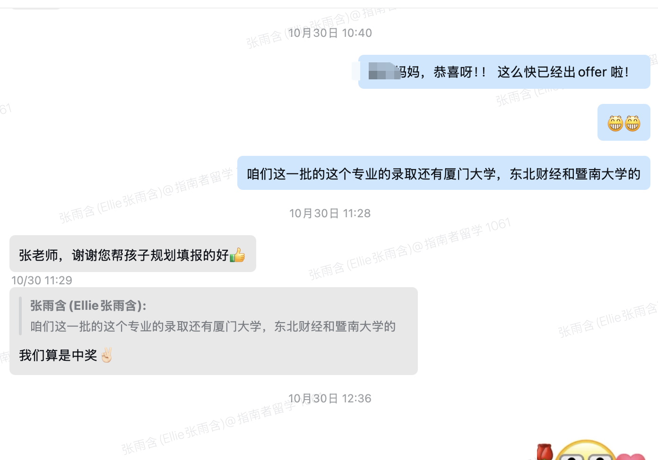Image resolution: width=658 pixels, height=460 pixels.
Task: Click the timestamp 10月30日 10:40
Action: coord(330,33)
